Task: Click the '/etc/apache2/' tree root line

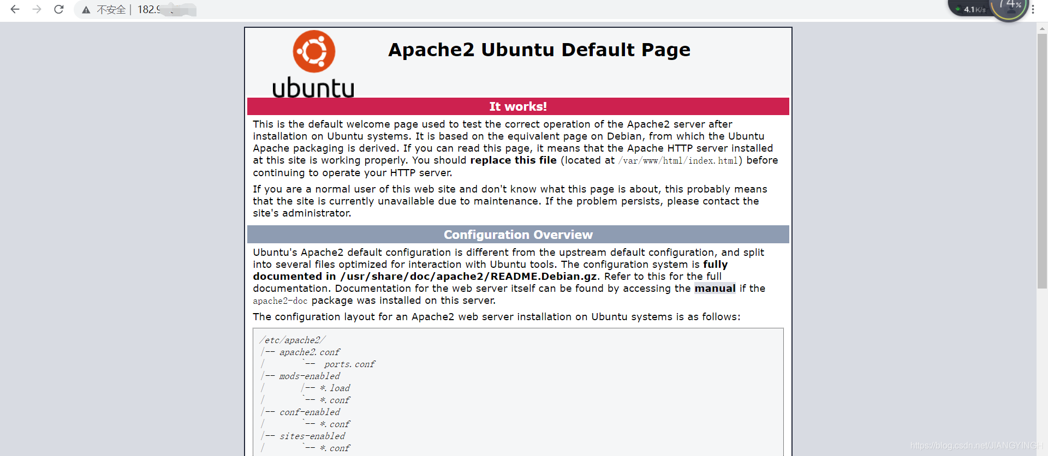Action: pyautogui.click(x=293, y=340)
